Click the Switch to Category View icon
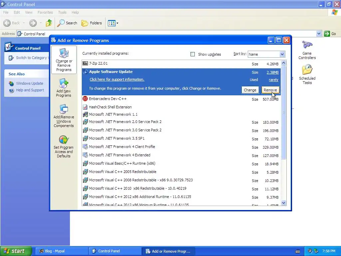The width and height of the screenshot is (341, 256). click(x=11, y=58)
